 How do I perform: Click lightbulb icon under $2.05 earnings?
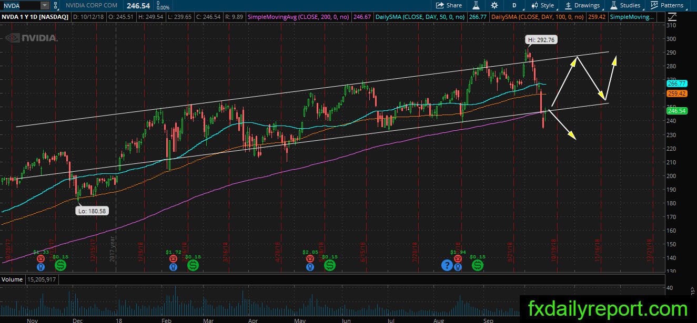pos(310,266)
